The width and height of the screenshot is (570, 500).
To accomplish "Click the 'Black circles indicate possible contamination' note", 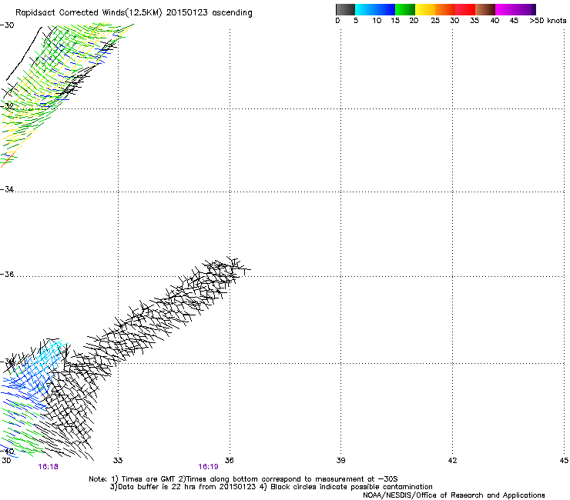I will (351, 487).
